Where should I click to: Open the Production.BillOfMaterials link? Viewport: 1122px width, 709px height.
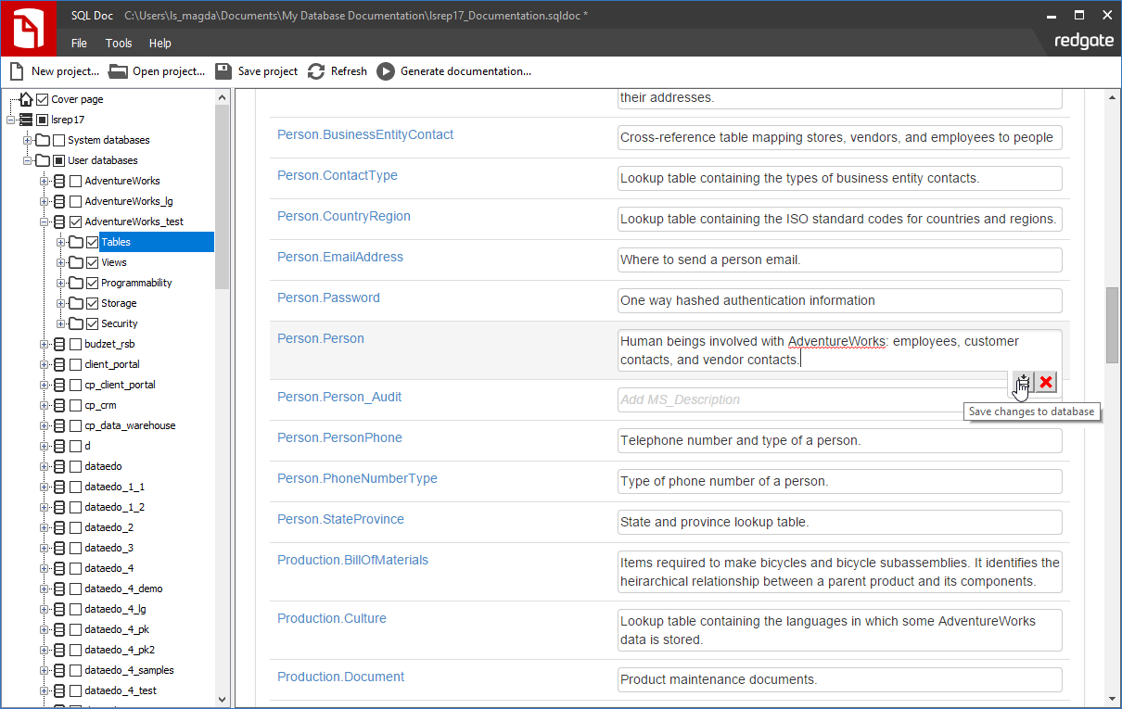coord(352,560)
